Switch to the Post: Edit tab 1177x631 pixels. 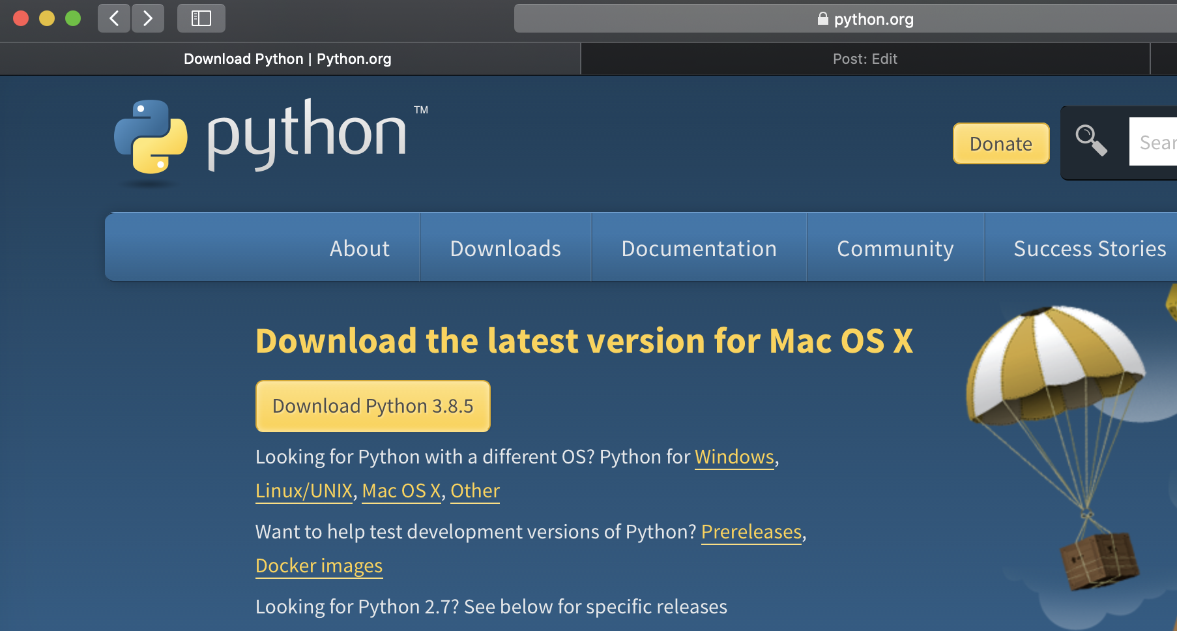pos(865,59)
